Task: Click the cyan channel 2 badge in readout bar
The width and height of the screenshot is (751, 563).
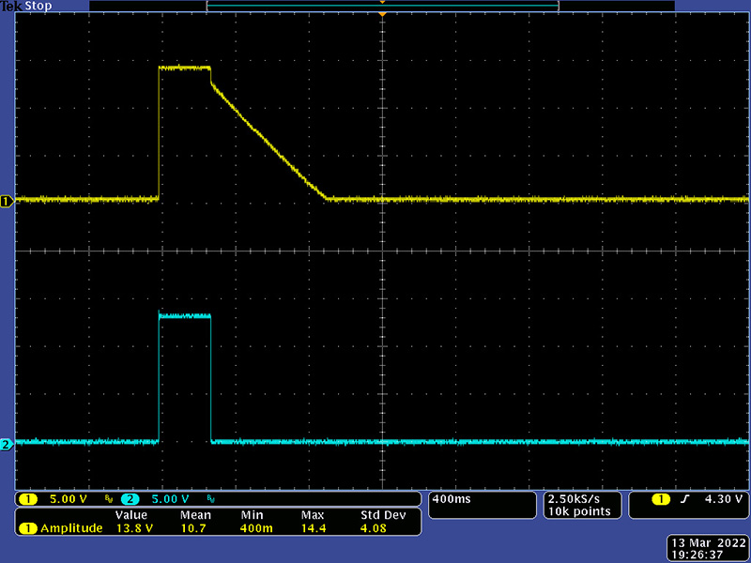Action: coord(130,498)
